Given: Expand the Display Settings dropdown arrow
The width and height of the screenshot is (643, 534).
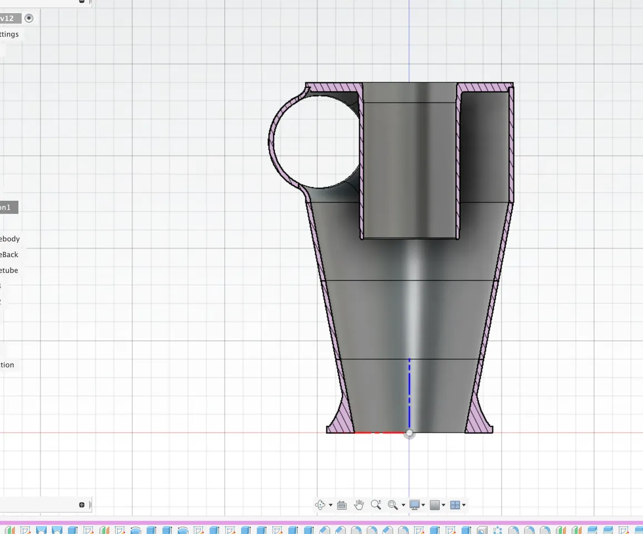Looking at the screenshot, I should (423, 505).
